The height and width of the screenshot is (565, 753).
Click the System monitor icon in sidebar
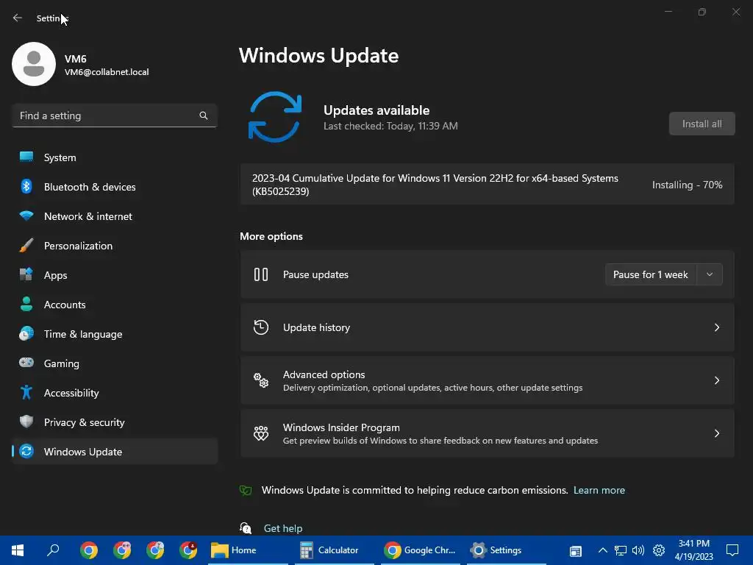tap(26, 157)
